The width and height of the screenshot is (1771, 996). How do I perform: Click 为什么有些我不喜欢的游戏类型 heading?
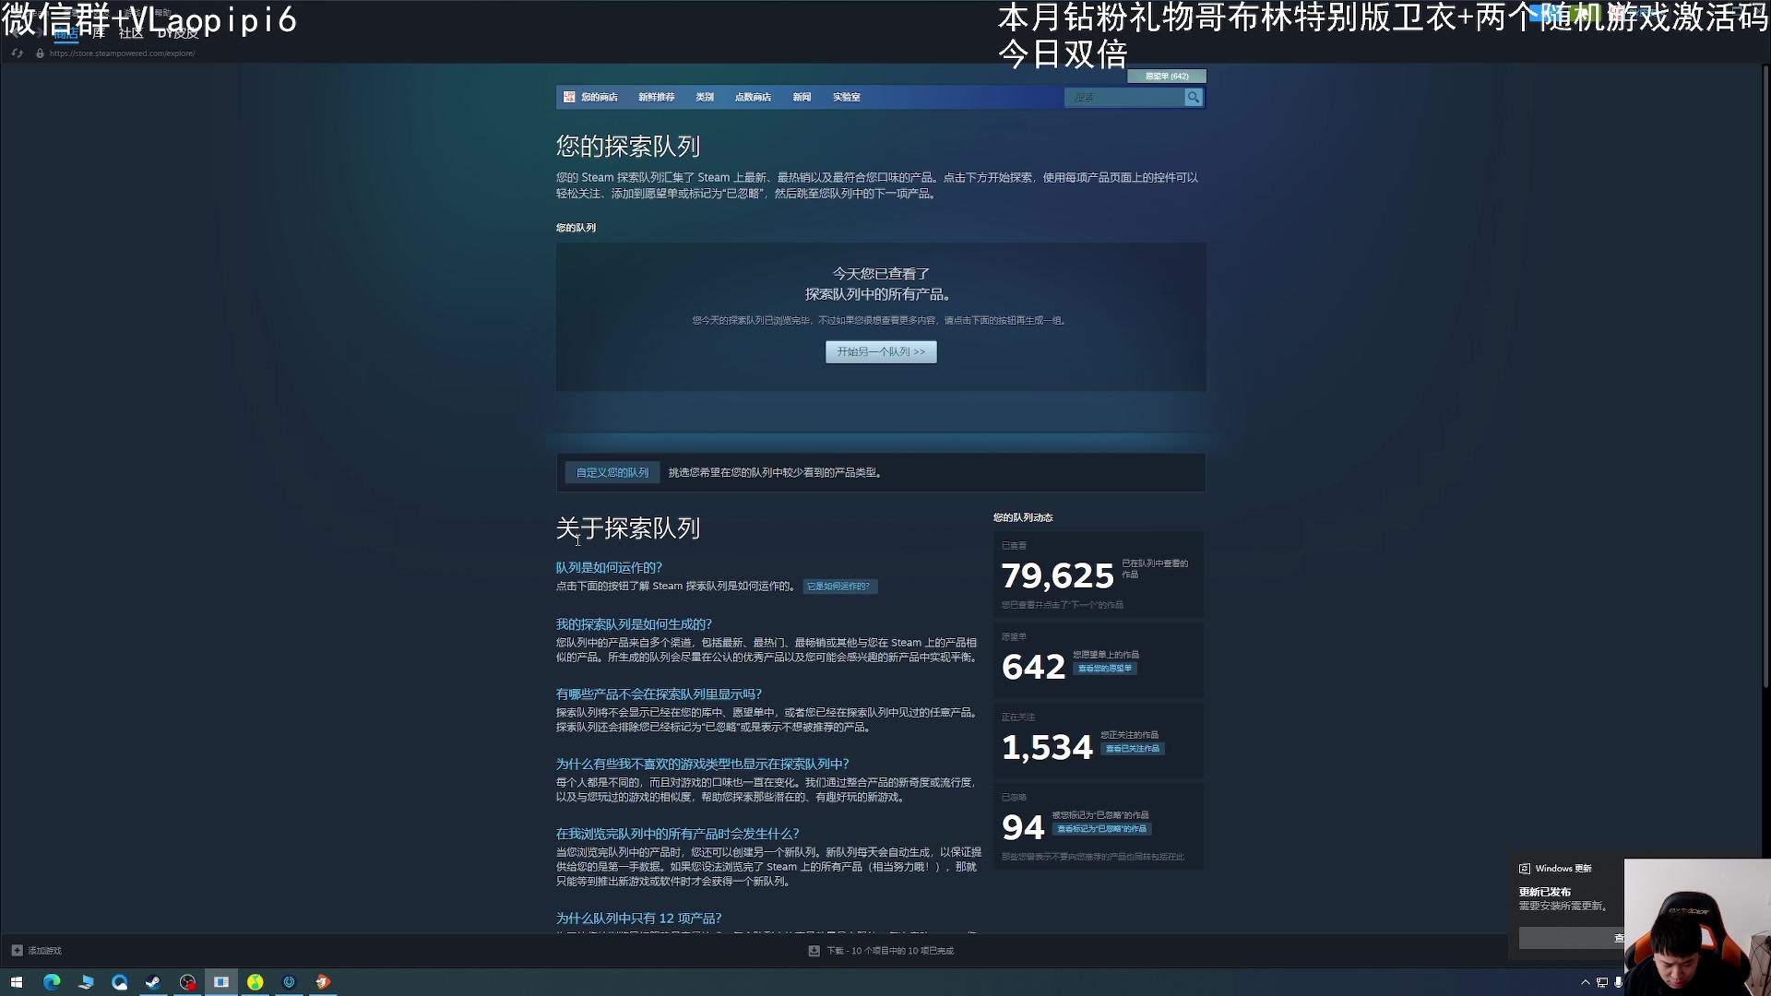click(702, 765)
